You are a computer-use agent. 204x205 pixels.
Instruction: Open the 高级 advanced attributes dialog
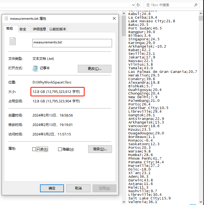[100, 149]
